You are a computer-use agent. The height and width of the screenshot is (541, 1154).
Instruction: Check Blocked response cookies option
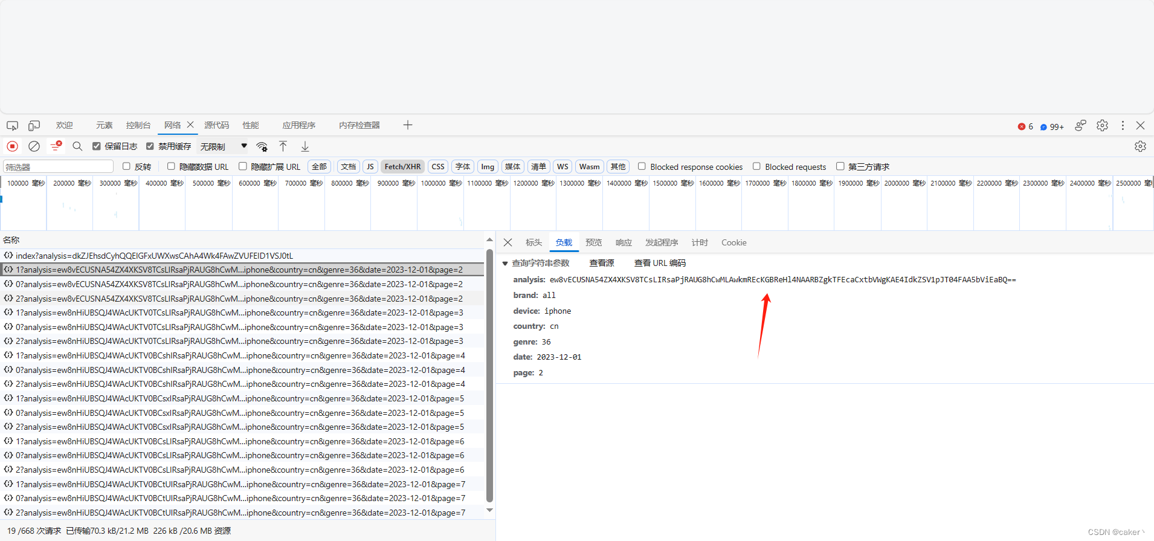642,166
